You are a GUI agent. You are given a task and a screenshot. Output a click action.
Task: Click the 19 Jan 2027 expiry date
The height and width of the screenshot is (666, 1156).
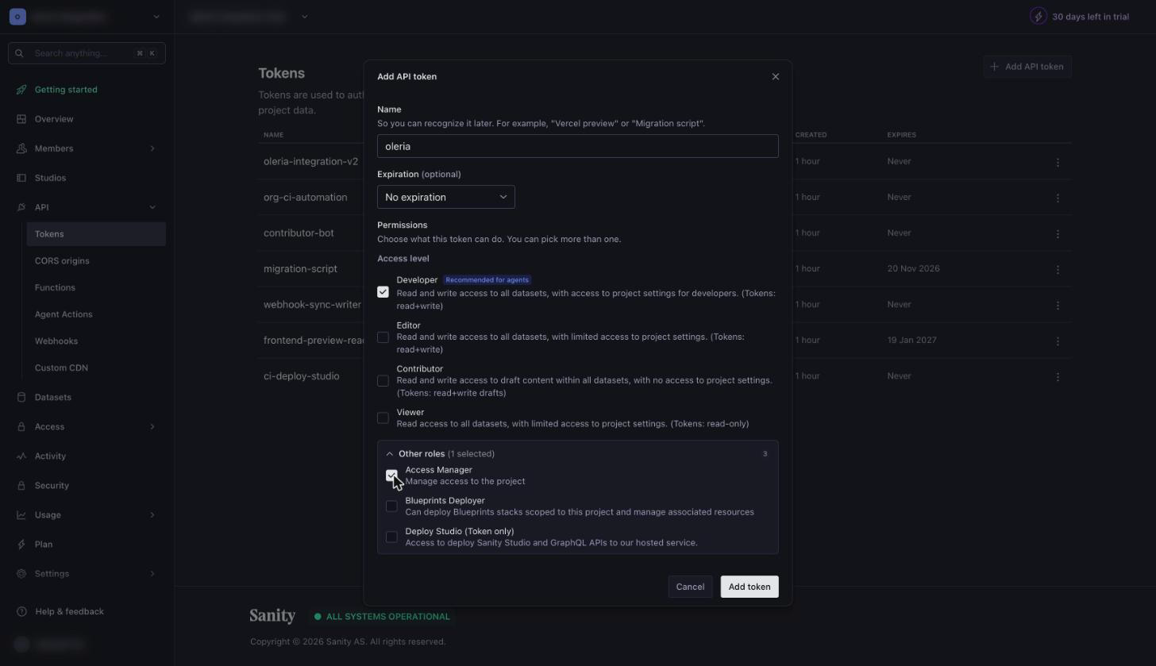[x=911, y=341]
